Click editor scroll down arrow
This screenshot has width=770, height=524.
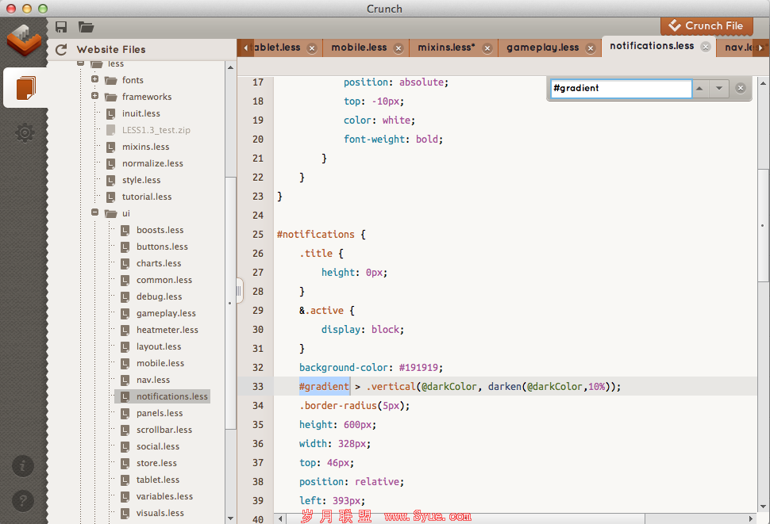(x=763, y=506)
